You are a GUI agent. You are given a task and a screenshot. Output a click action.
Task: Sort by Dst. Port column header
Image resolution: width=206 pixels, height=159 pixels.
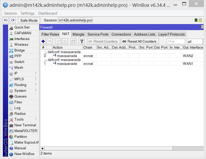(x=161, y=47)
